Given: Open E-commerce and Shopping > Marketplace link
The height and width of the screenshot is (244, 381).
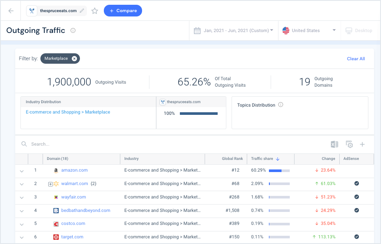Looking at the screenshot, I should (x=68, y=112).
